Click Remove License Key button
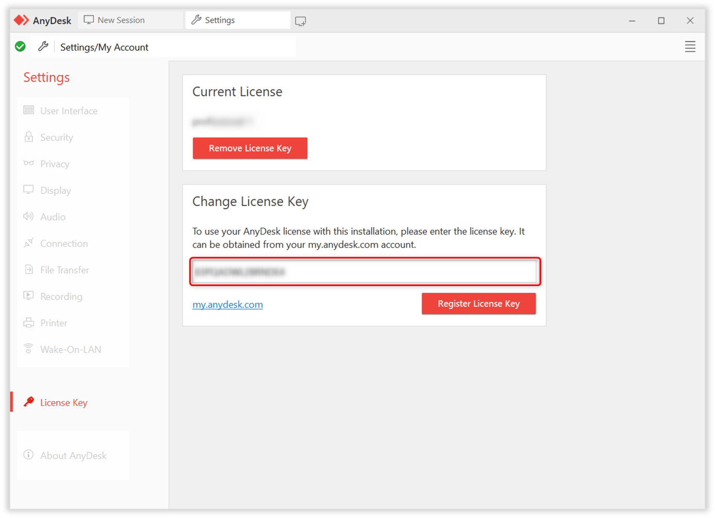 click(250, 148)
